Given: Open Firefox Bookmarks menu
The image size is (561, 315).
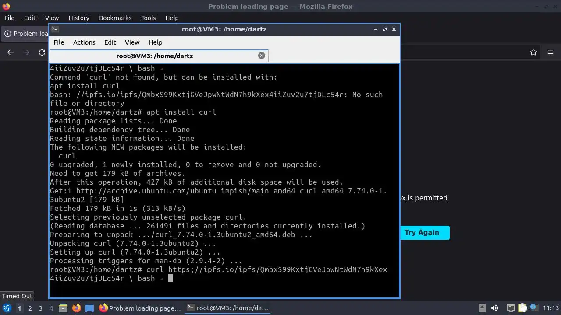Looking at the screenshot, I should coord(115,18).
